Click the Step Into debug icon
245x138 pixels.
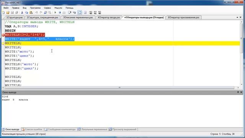pos(74,13)
